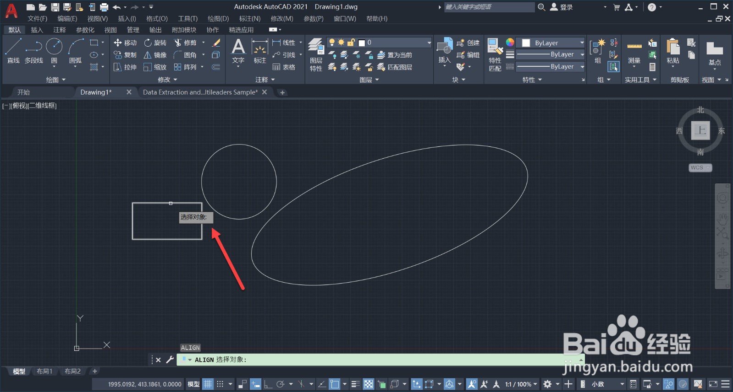733x392 pixels.
Task: Toggle clean screen mode in status bar
Action: point(713,384)
